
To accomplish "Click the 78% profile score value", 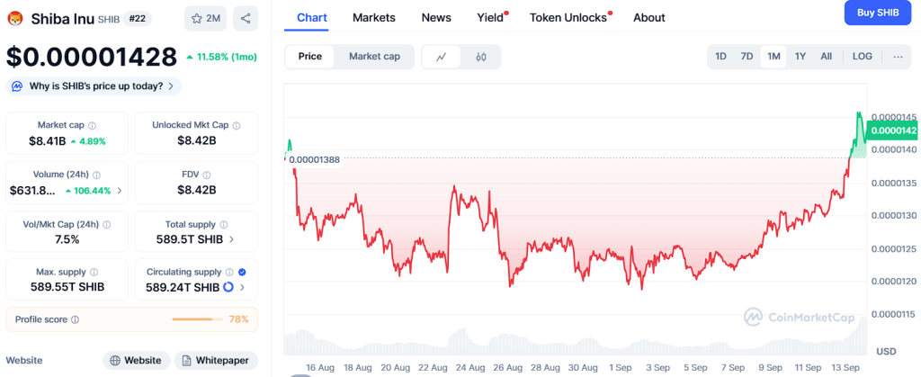I will coord(238,319).
